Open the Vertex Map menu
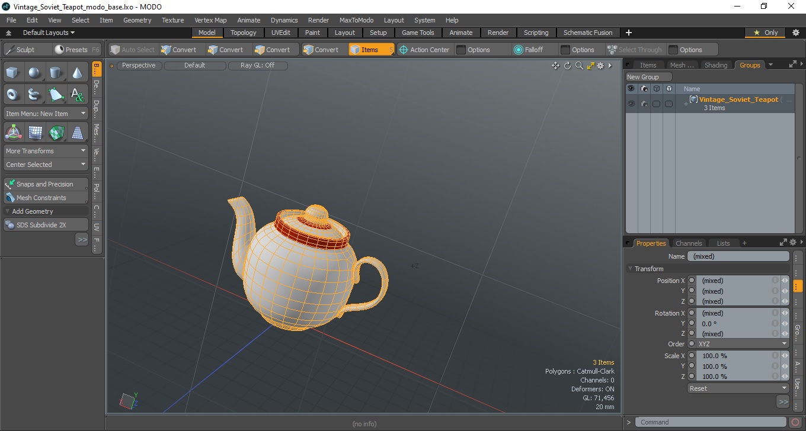 tap(210, 20)
